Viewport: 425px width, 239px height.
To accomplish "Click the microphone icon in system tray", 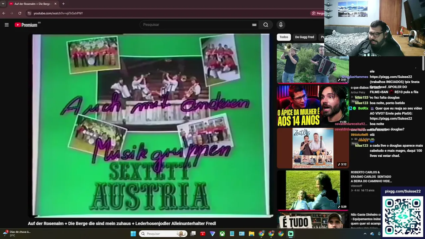I will (379, 234).
